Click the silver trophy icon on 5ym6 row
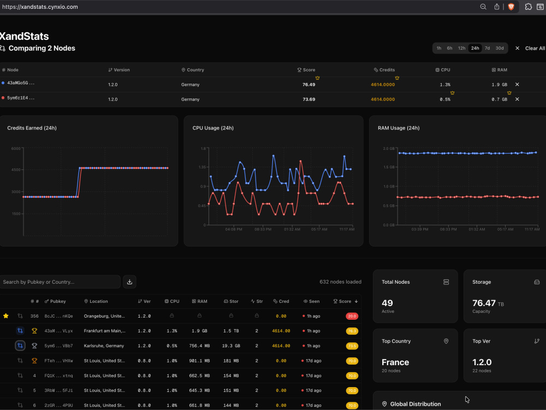This screenshot has width=546, height=410. (34, 346)
